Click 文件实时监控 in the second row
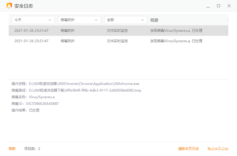Viewport: 237px width, 156px height. 117,41
